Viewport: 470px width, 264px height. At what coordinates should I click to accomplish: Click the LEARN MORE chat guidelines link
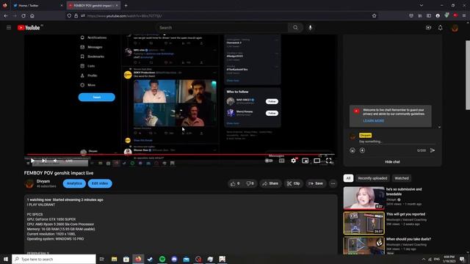[374, 120]
